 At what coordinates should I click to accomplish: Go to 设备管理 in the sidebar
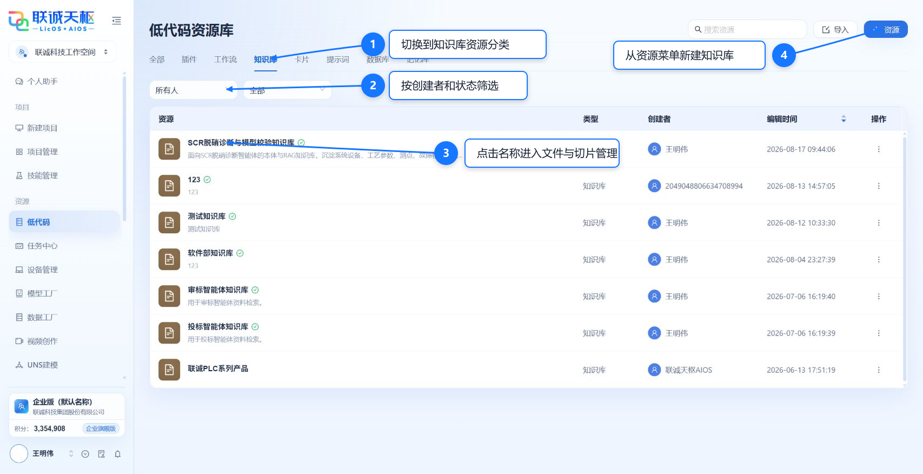64,270
